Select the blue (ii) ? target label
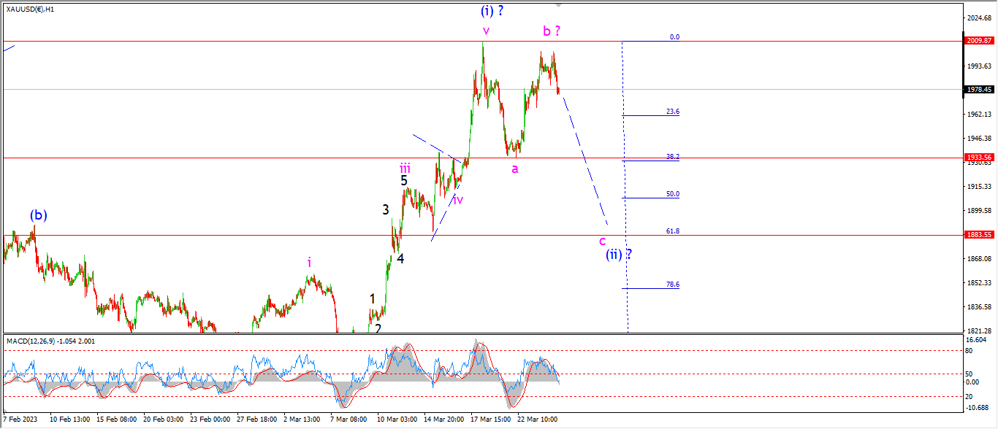Image resolution: width=998 pixels, height=429 pixels. 619,255
